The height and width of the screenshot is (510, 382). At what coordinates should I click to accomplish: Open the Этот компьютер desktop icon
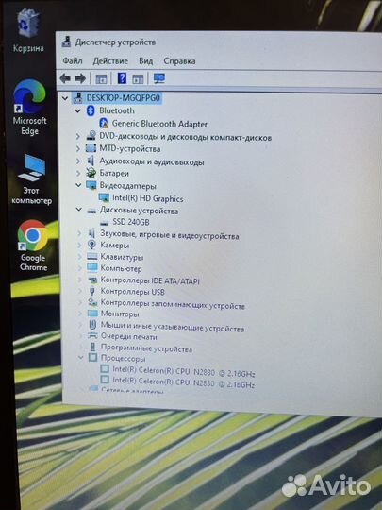(x=31, y=179)
